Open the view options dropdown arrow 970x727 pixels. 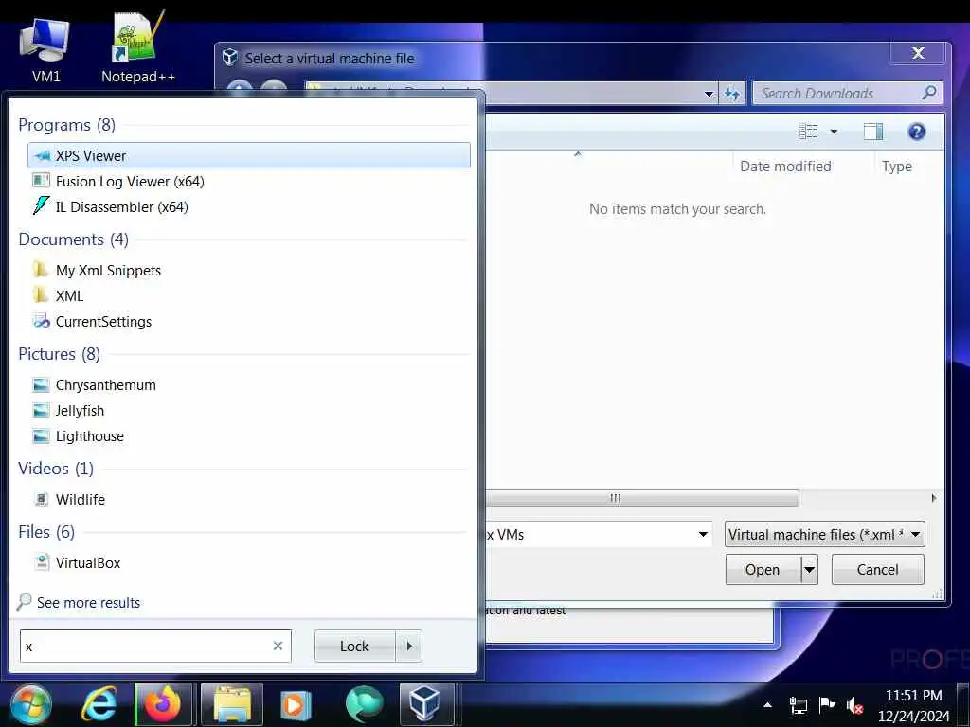tap(834, 131)
